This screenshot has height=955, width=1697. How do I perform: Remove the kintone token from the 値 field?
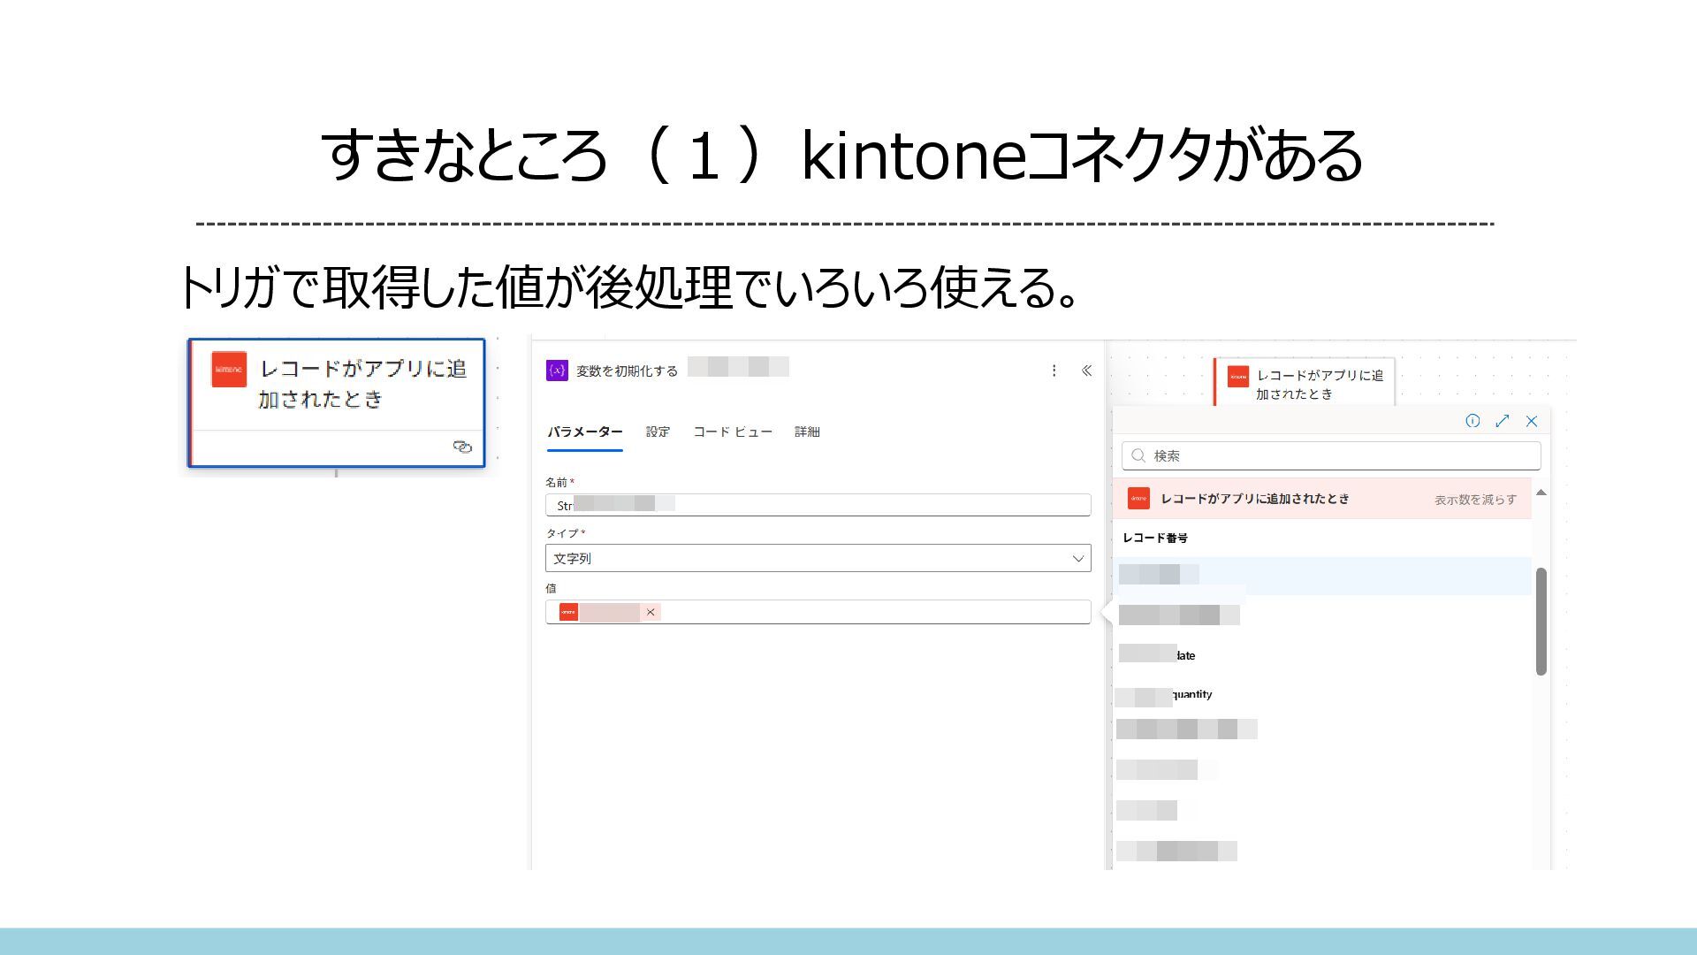[651, 612]
